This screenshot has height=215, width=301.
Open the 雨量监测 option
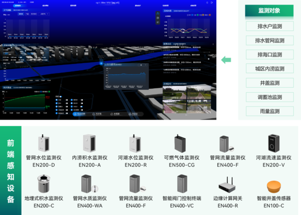pos(270,111)
